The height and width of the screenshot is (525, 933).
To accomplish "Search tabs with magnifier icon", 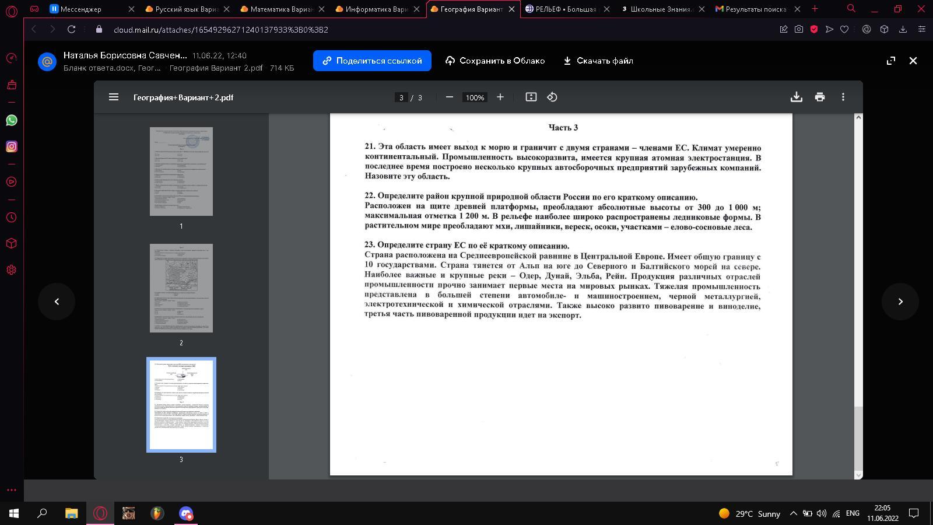I will [851, 9].
